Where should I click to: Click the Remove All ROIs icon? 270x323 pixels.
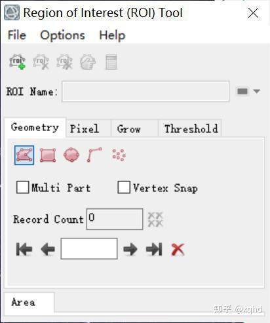pos(64,62)
